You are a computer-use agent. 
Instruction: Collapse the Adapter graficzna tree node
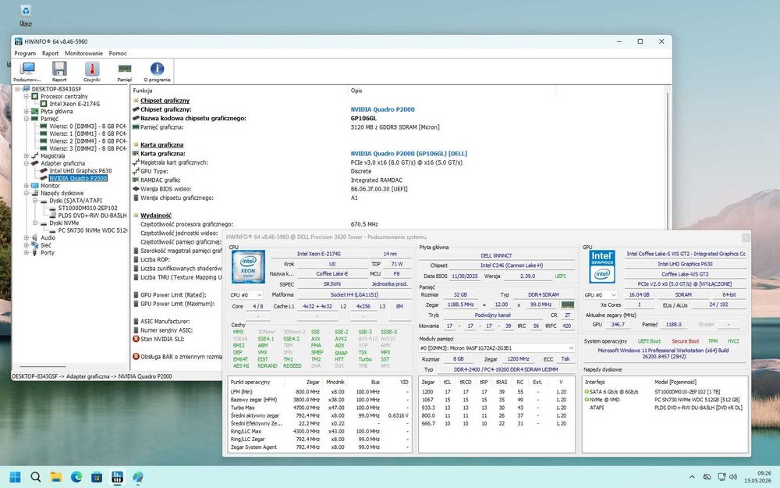point(27,163)
